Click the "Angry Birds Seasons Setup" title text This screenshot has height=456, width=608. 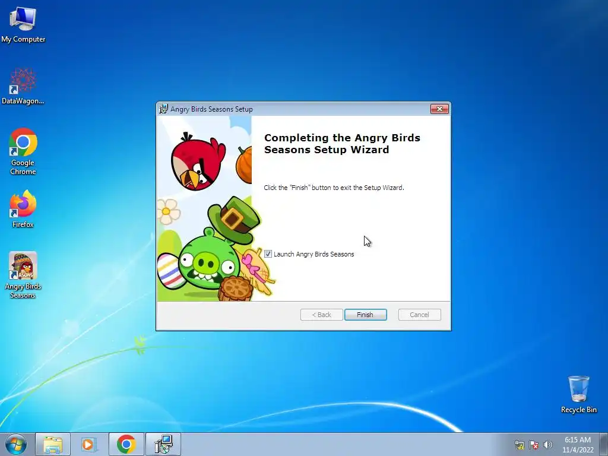[x=211, y=109]
